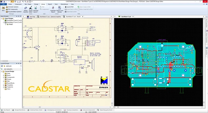Open the Electrical Rules Check output tab
Image resolution: width=208 pixels, height=113 pixels.
coord(35,110)
